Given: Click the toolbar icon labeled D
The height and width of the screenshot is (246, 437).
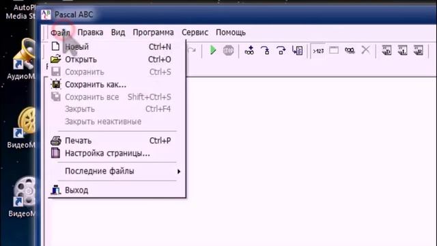Looking at the screenshot, I should 386,51.
